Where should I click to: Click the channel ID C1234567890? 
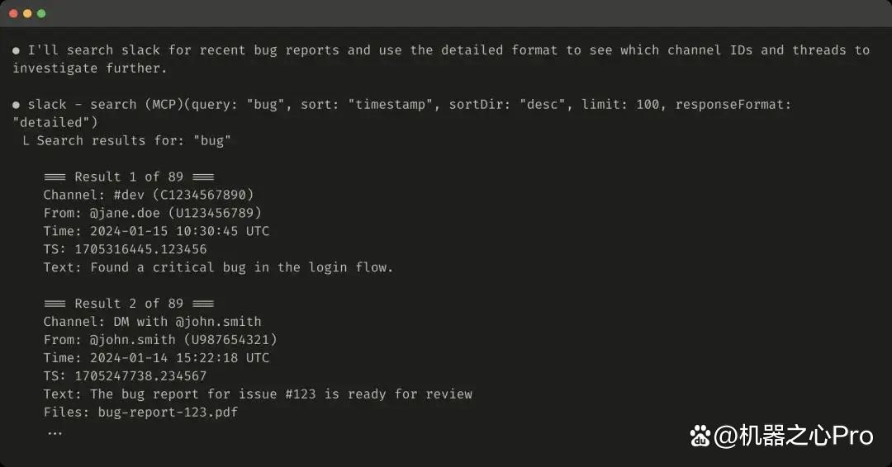203,195
